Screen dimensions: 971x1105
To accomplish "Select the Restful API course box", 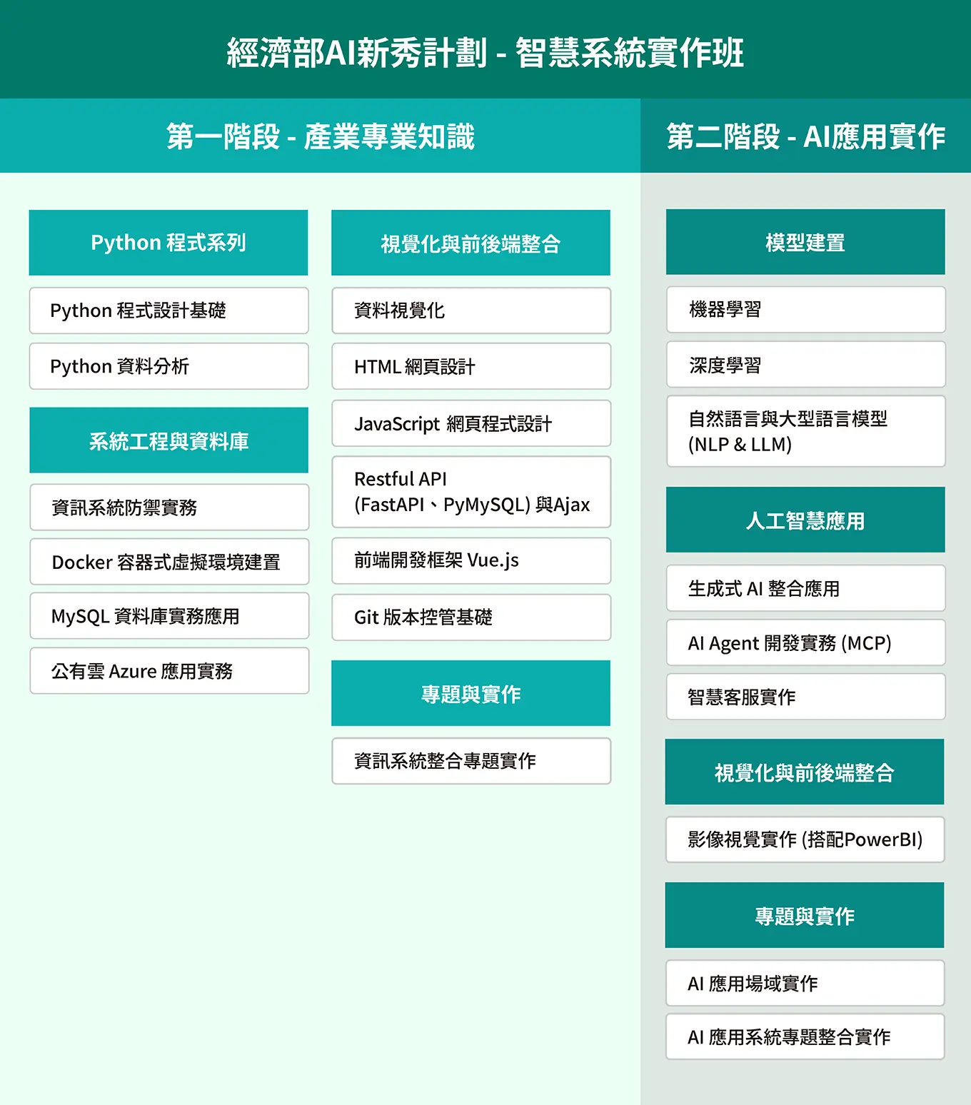I will (471, 492).
